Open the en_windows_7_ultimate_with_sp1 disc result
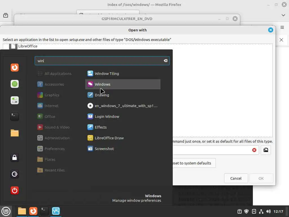The height and width of the screenshot is (217, 289). click(123, 106)
